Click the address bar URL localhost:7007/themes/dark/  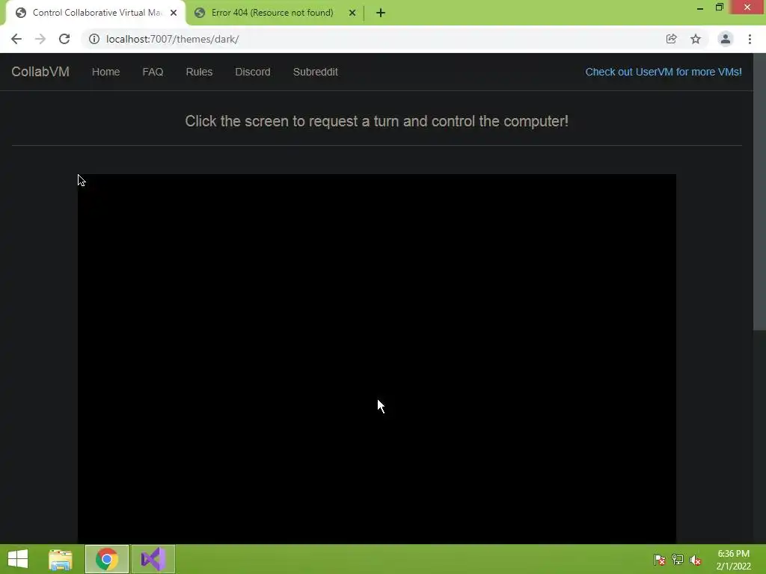click(x=173, y=39)
